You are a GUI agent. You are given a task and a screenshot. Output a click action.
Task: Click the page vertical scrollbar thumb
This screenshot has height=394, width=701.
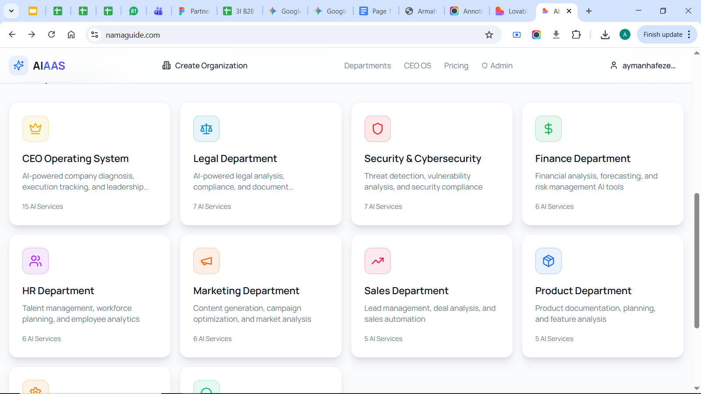pos(697,260)
